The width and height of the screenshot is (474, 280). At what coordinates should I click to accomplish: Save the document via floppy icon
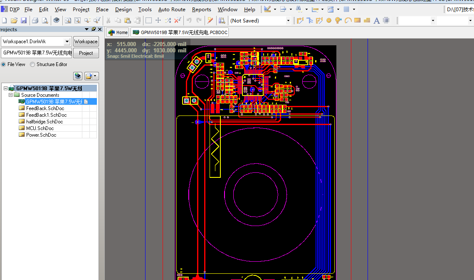(x=24, y=20)
